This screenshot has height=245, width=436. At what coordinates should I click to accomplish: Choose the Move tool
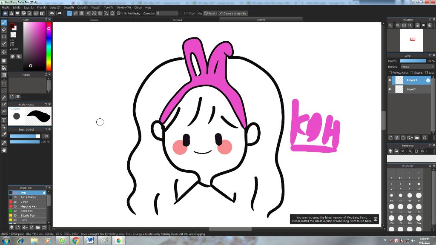click(4, 52)
